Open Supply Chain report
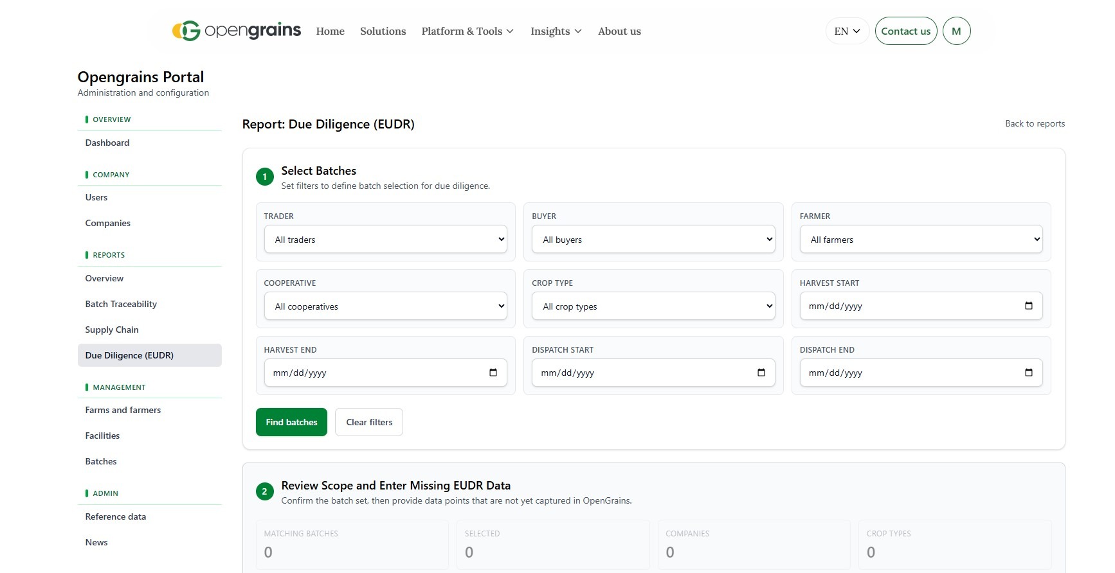The width and height of the screenshot is (1115, 573). (x=149, y=330)
